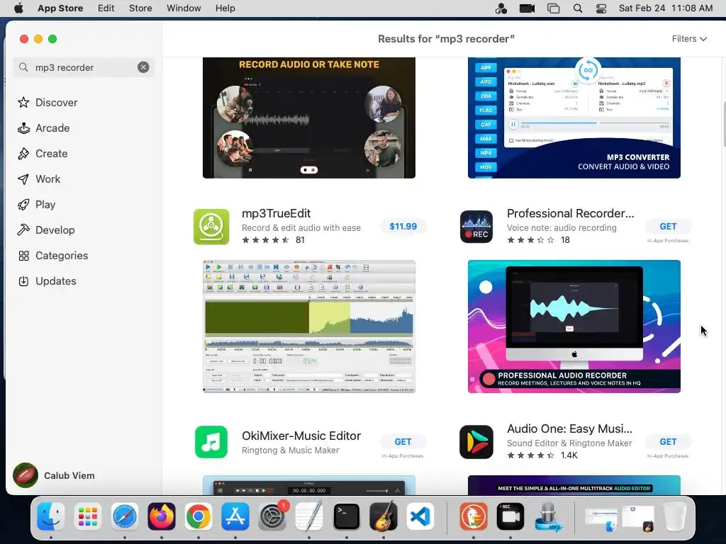
Task: Launch Safari from the Dock
Action: coord(125,516)
